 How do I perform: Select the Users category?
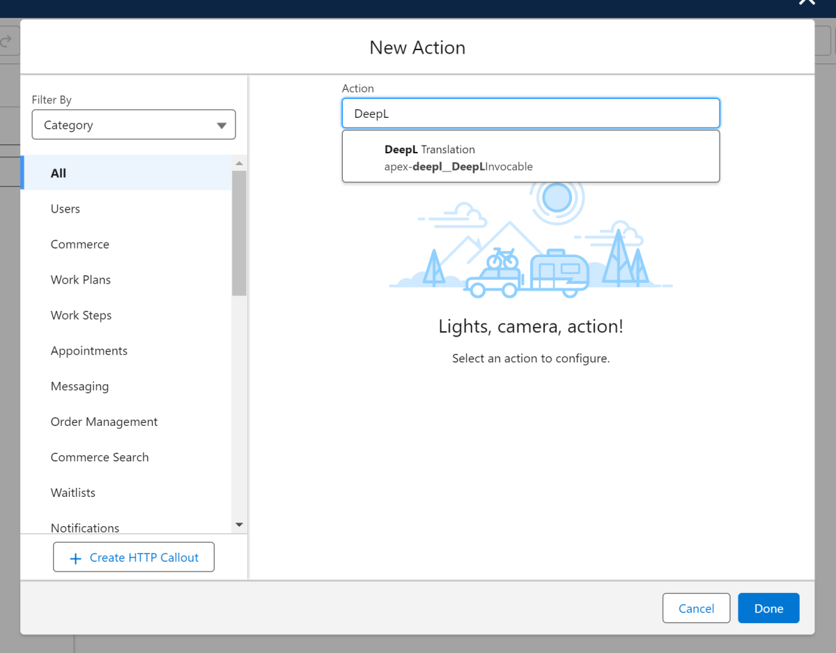(65, 209)
